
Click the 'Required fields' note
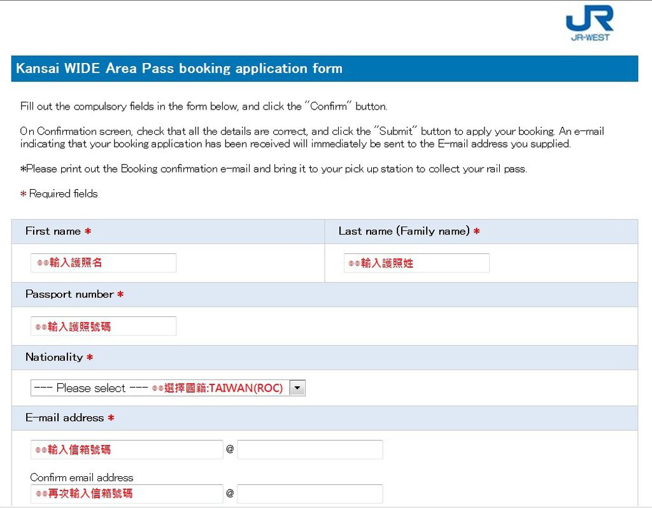pos(59,194)
